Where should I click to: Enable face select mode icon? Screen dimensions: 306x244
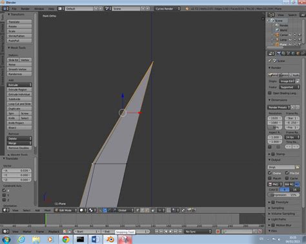click(147, 210)
